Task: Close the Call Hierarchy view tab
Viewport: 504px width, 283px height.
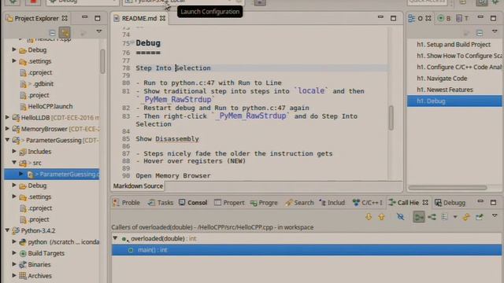Action: pyautogui.click(x=425, y=203)
